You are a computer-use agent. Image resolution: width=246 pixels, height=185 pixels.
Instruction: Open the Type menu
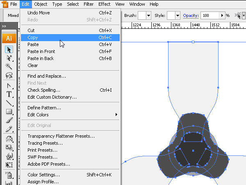[57, 4]
